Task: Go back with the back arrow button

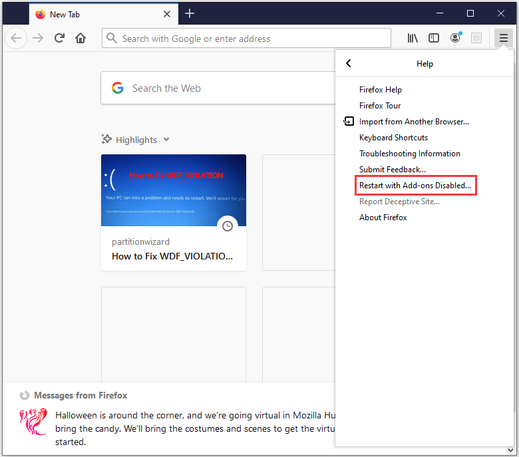Action: pos(16,39)
